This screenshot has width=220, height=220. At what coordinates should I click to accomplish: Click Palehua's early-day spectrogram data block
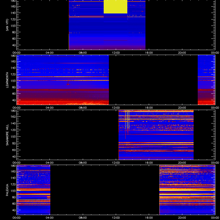(34, 190)
